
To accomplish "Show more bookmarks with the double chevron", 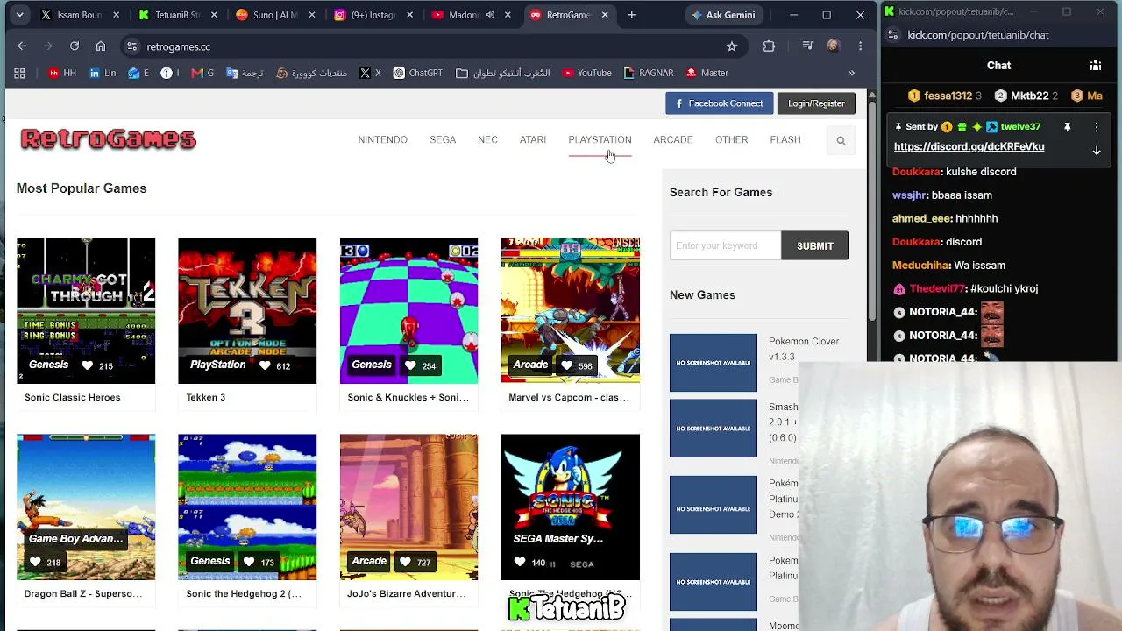I will [x=851, y=73].
